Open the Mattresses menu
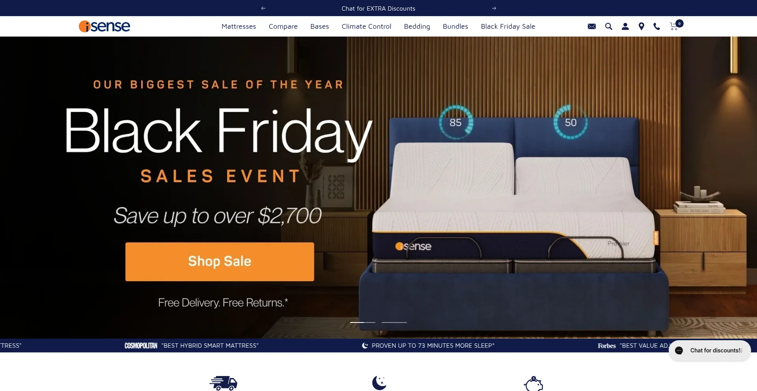757x391 pixels. click(239, 26)
